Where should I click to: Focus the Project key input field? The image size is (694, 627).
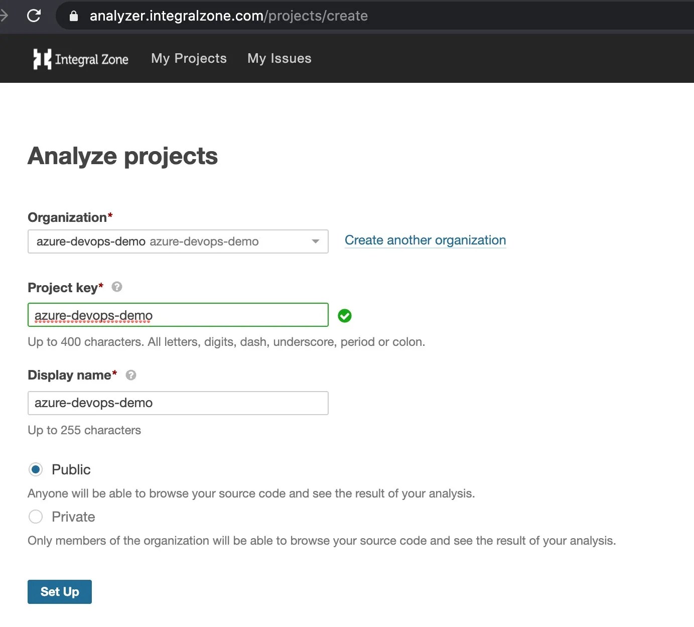click(178, 315)
